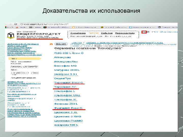183x137 pixels.
Task: Select Концентрат морсов in sidebar
Action: [x=23, y=78]
